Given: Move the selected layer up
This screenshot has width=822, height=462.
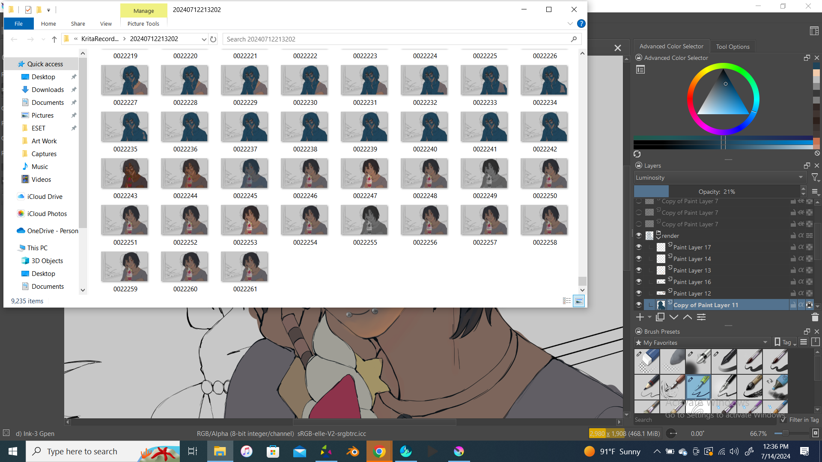Looking at the screenshot, I should pyautogui.click(x=688, y=317).
